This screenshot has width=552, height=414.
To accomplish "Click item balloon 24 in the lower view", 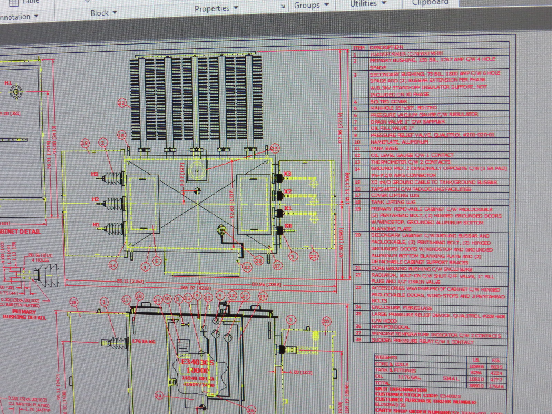I will [x=159, y=396].
